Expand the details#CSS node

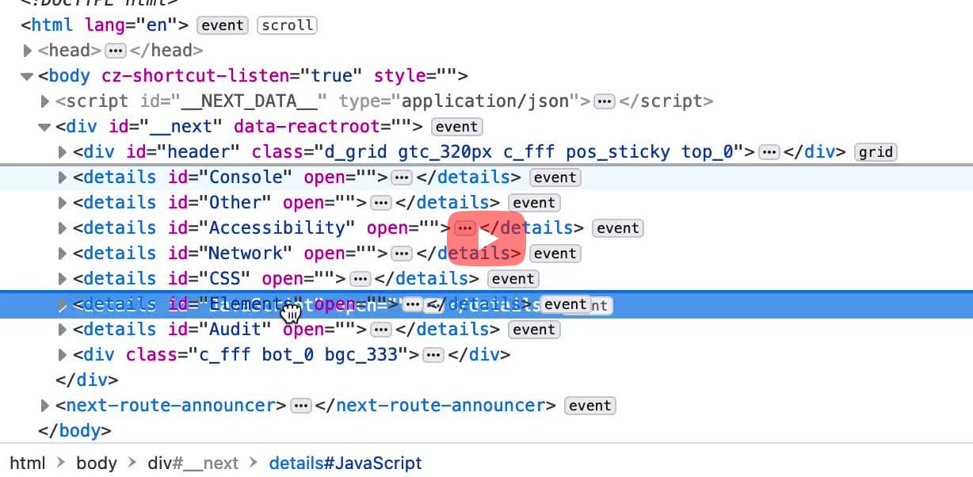[x=63, y=279]
